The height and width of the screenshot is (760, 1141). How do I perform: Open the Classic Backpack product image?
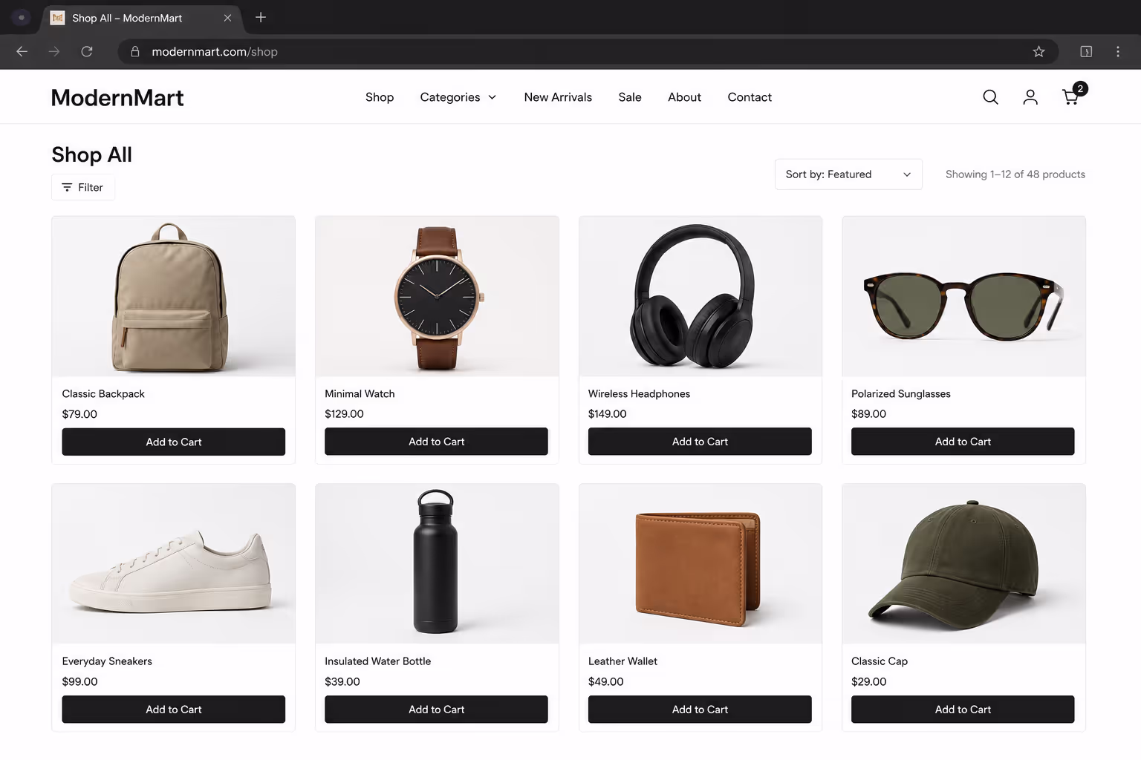(x=173, y=296)
